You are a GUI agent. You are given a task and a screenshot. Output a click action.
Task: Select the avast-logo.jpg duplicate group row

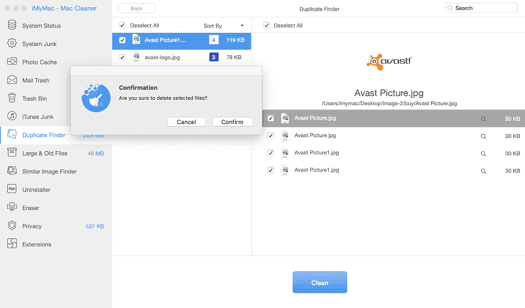(x=182, y=57)
